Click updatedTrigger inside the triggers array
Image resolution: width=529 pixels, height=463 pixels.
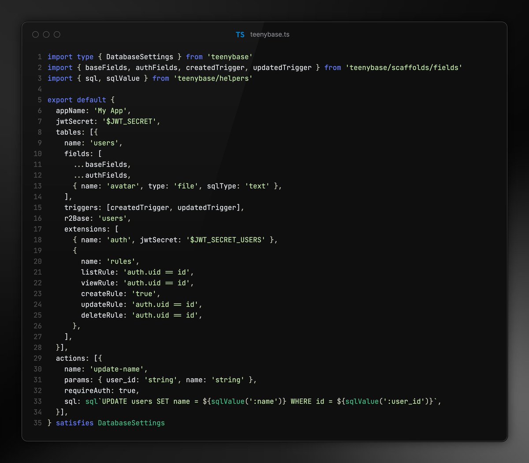(207, 207)
